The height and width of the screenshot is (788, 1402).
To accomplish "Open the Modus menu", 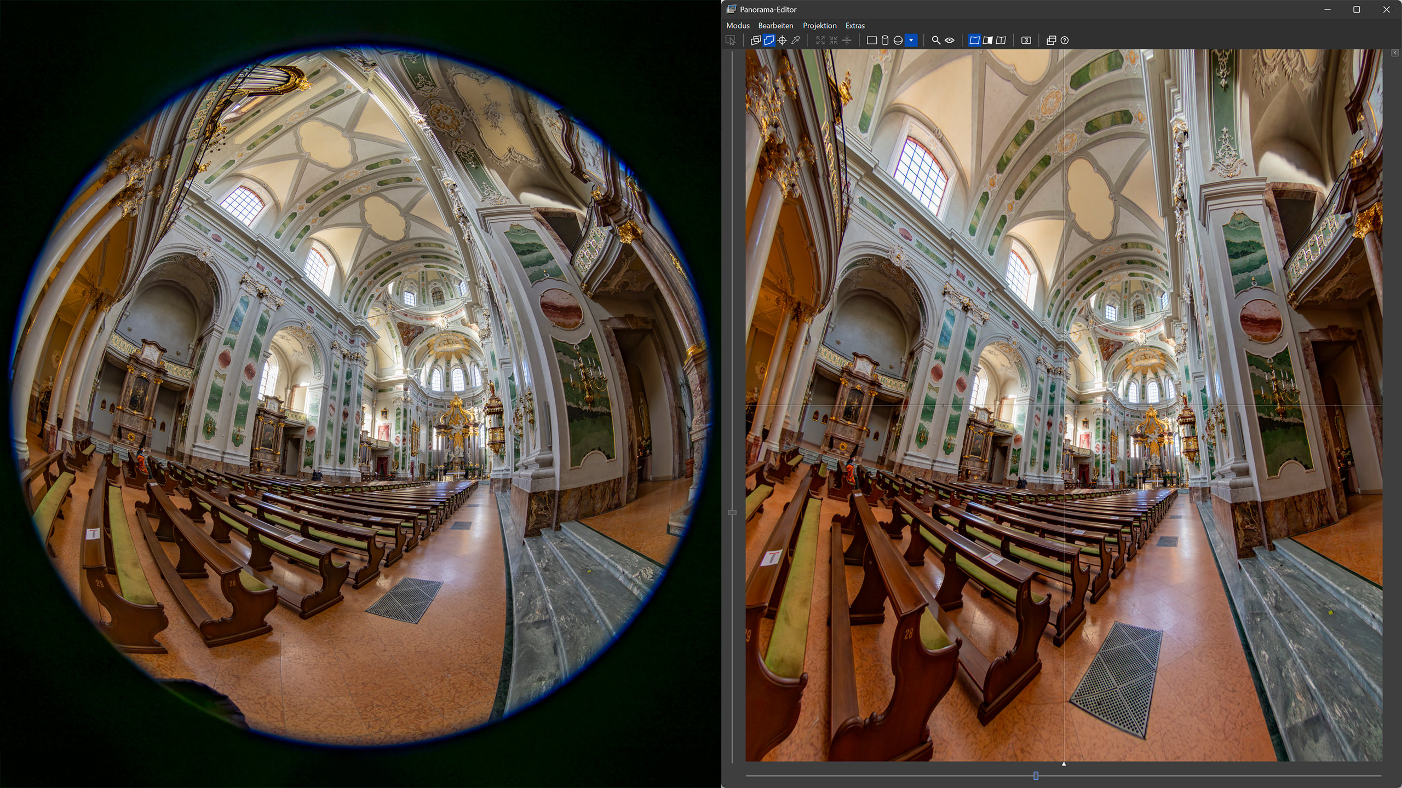I will (x=737, y=26).
